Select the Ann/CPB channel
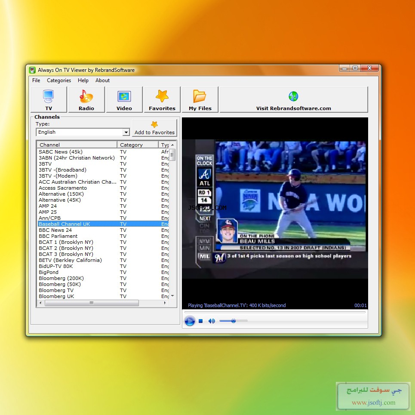Image resolution: width=415 pixels, height=415 pixels. point(103,218)
